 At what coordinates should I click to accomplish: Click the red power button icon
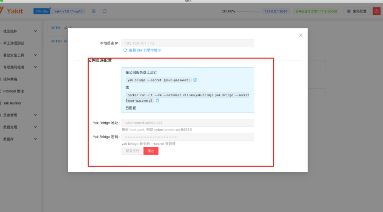click(x=376, y=11)
